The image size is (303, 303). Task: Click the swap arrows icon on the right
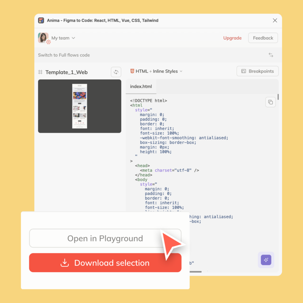(271, 55)
